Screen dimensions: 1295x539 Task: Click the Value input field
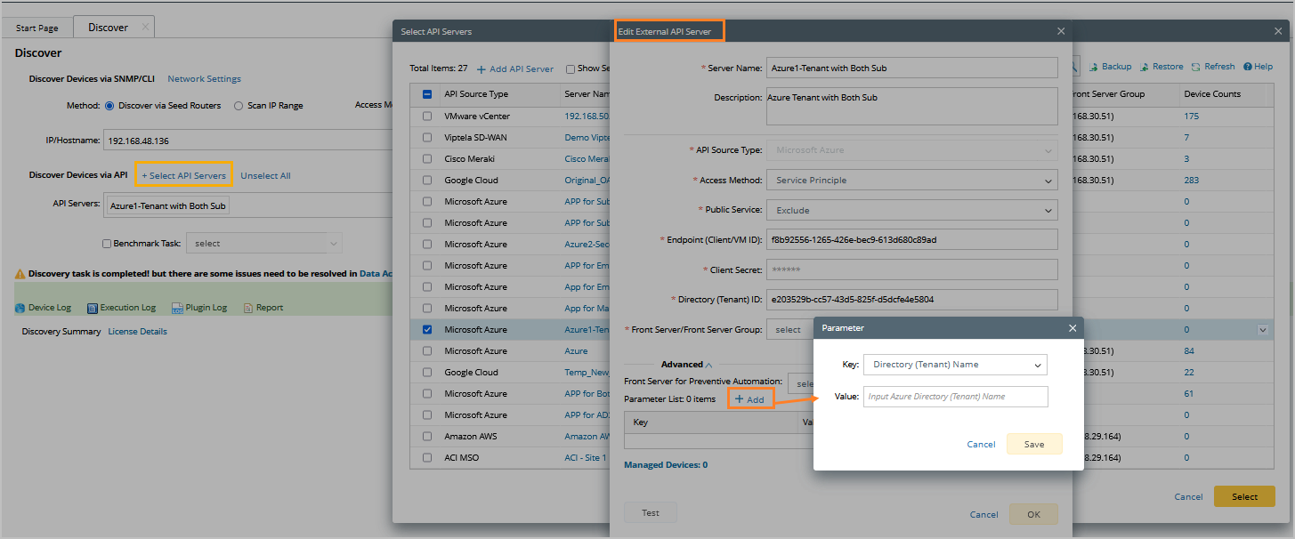tap(955, 397)
